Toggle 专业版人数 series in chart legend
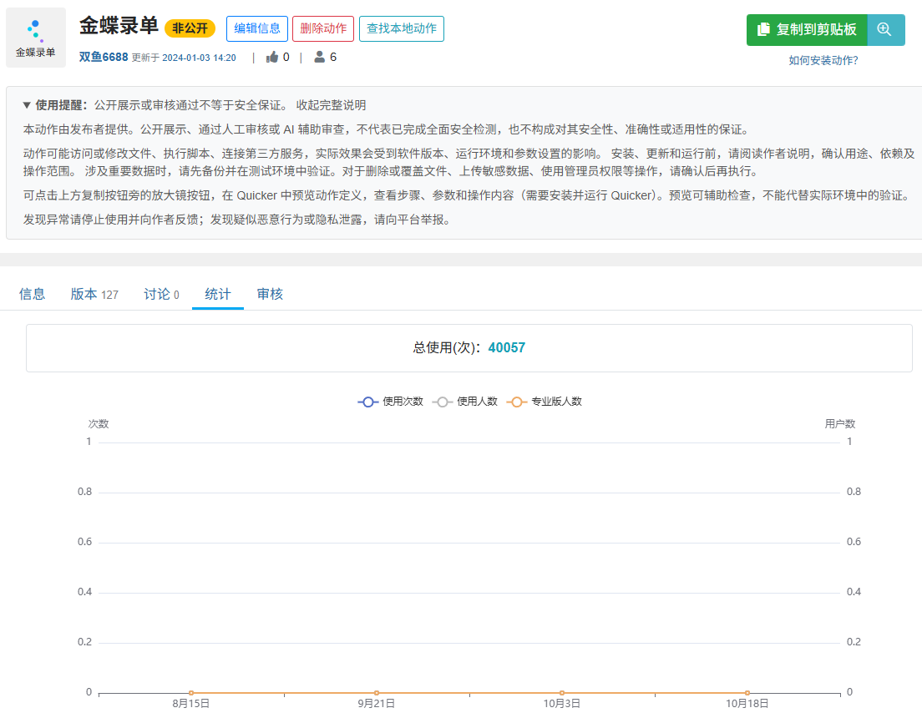This screenshot has width=922, height=718. (544, 402)
